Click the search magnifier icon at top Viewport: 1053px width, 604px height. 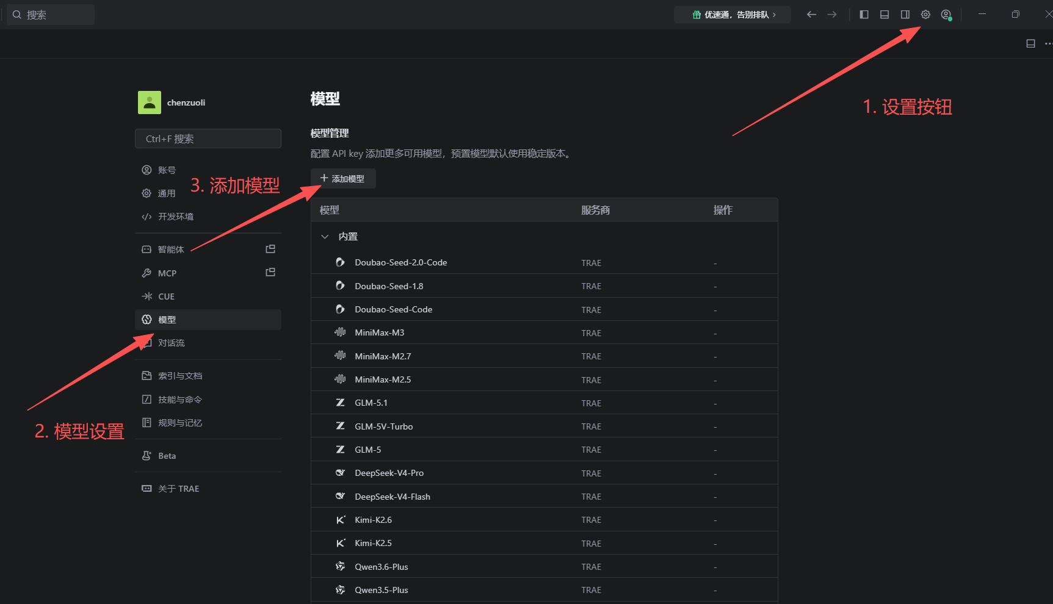[x=16, y=15]
